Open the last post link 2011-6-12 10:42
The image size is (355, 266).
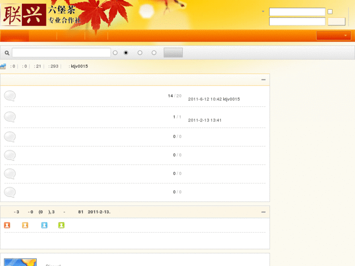click(205, 99)
